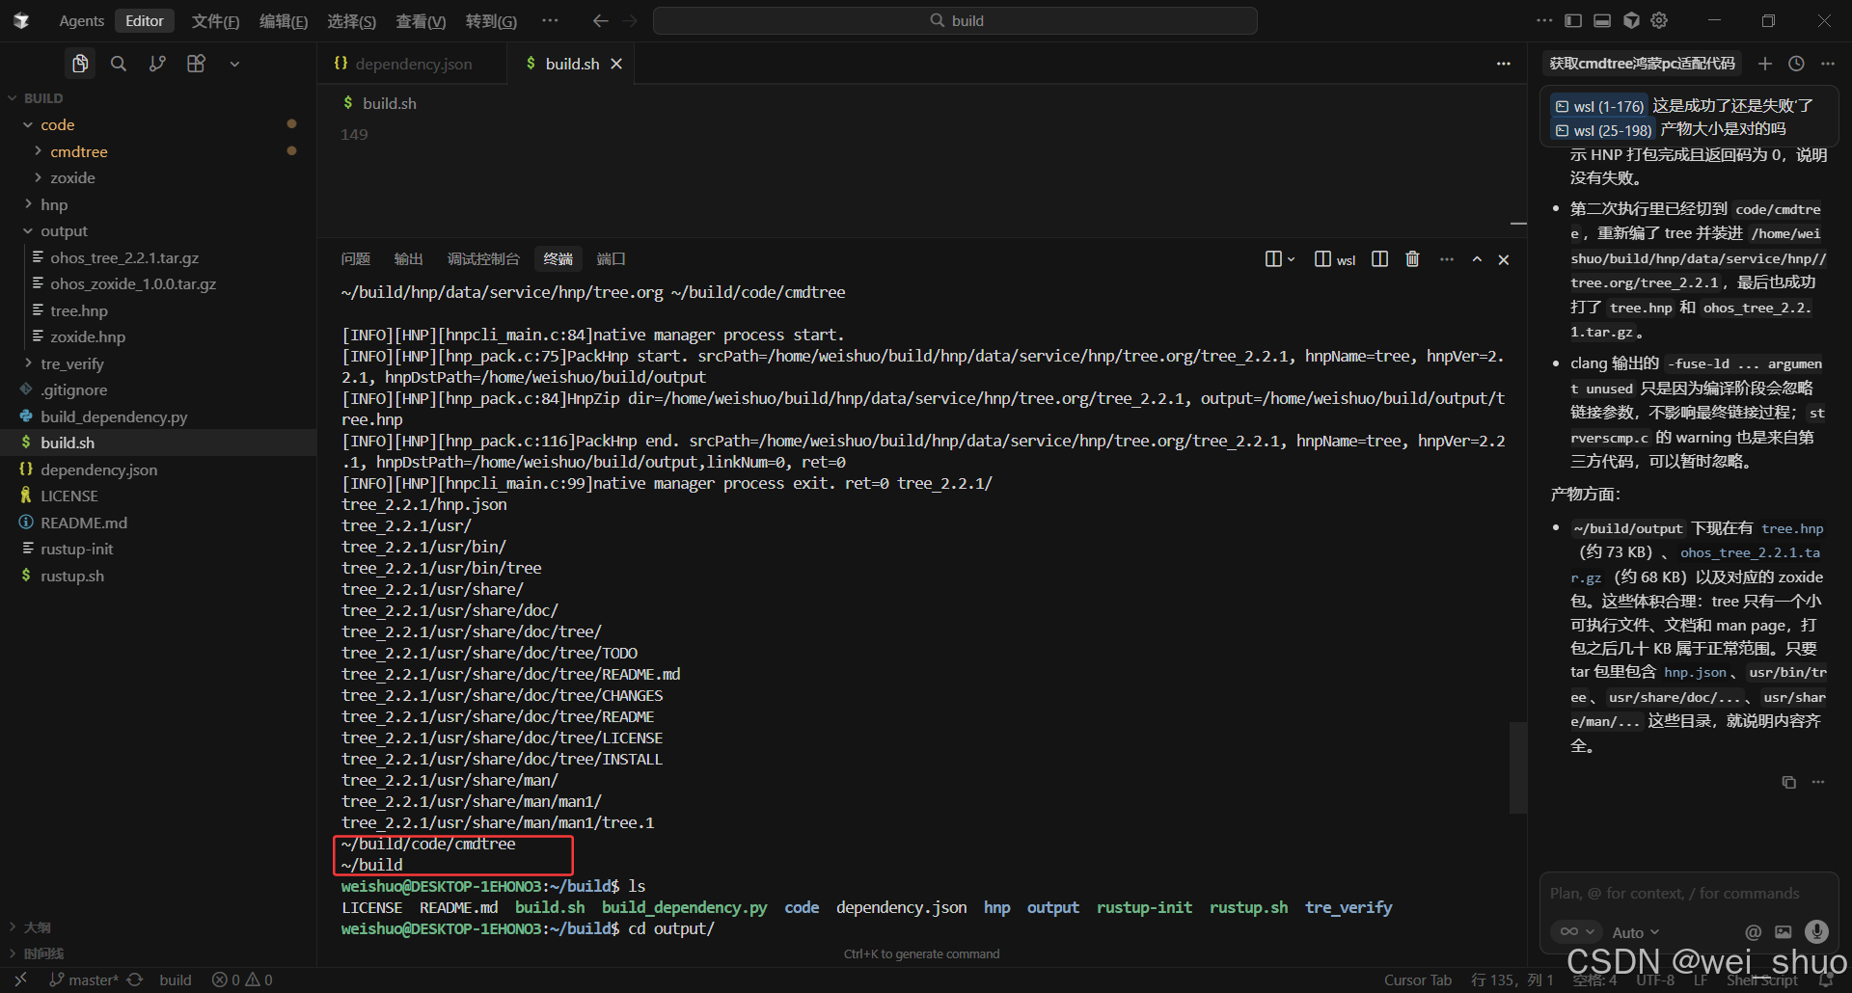Viewport: 1852px width, 993px height.
Task: Toggle the primary sidebar layout icon
Action: (x=1573, y=20)
